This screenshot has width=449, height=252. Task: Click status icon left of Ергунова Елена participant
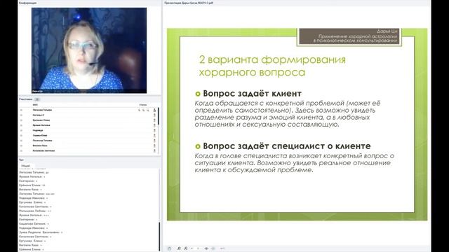21,120
